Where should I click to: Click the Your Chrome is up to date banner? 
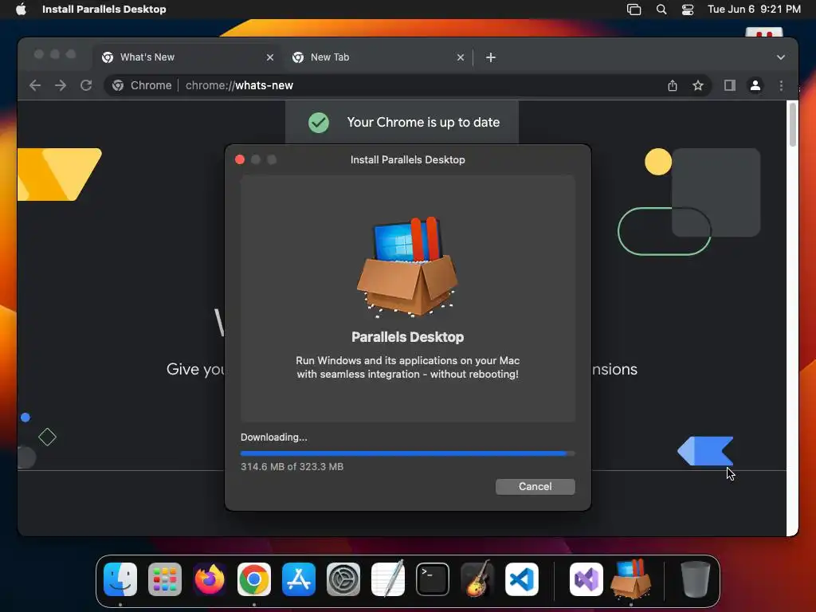pyautogui.click(x=402, y=122)
